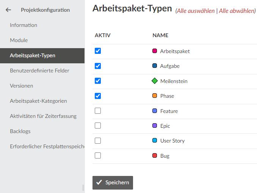The width and height of the screenshot is (257, 193).
Task: Enable the Feature type checkbox
Action: tap(98, 111)
